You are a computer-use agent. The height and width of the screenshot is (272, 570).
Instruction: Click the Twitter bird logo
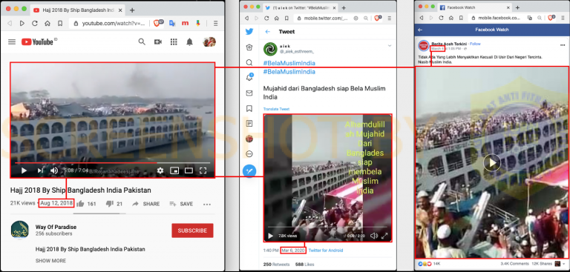[x=249, y=32]
